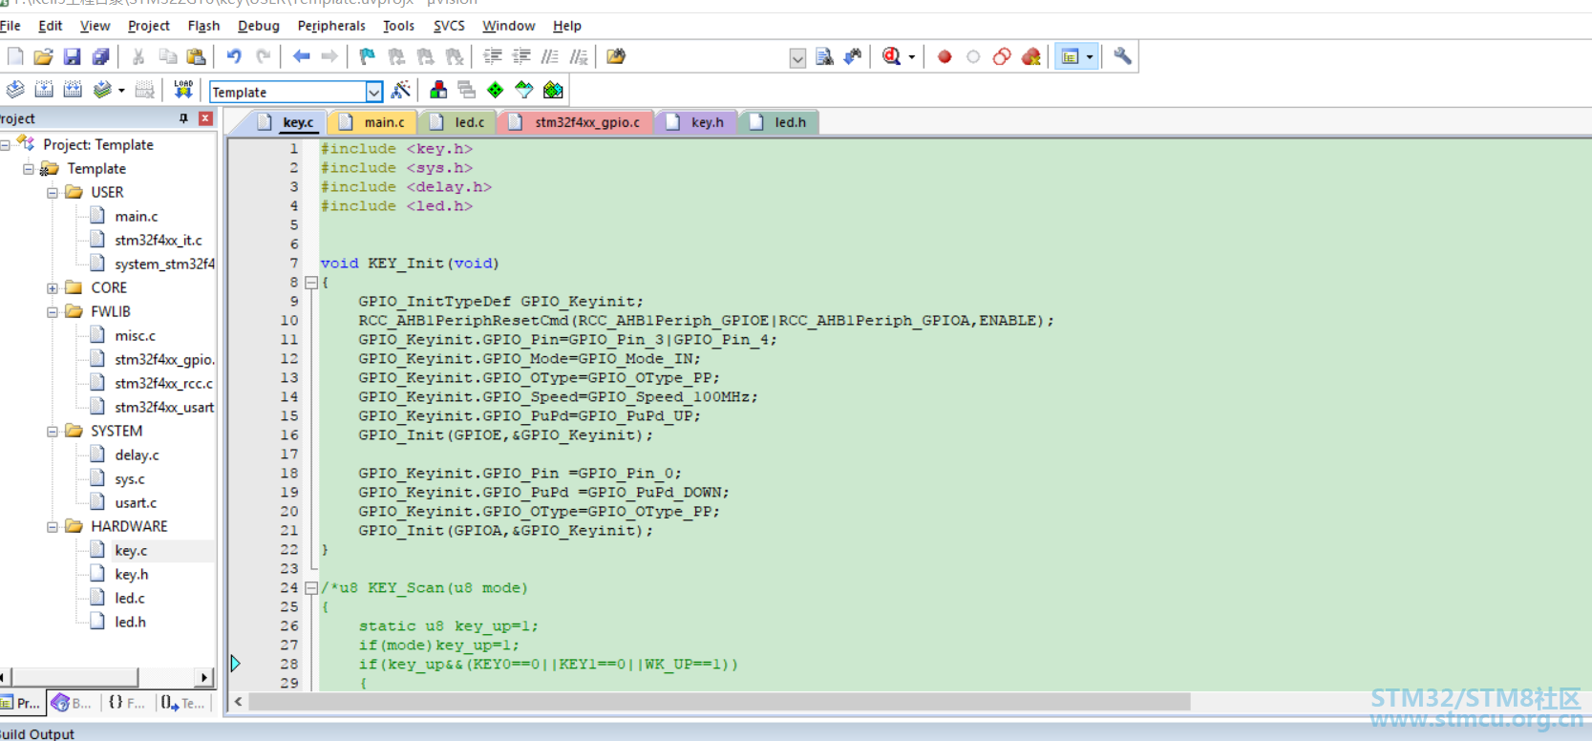Screen dimensions: 1592x741
Task: Indent selected lines icon
Action: tap(493, 57)
